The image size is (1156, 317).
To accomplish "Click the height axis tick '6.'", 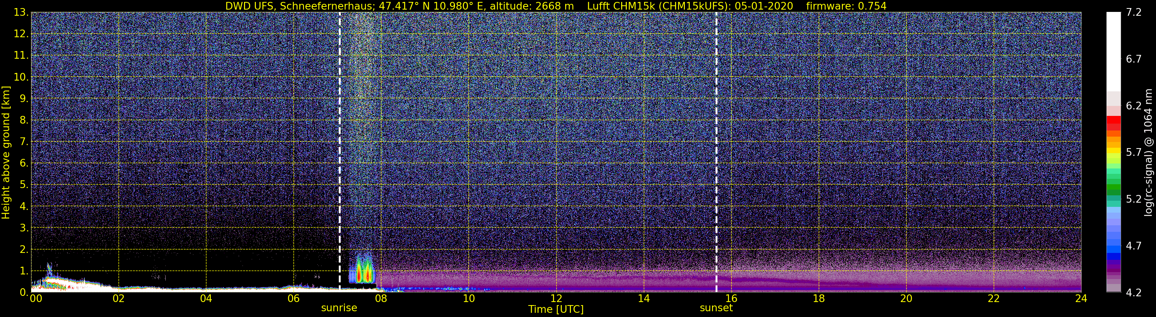I will 23,163.
